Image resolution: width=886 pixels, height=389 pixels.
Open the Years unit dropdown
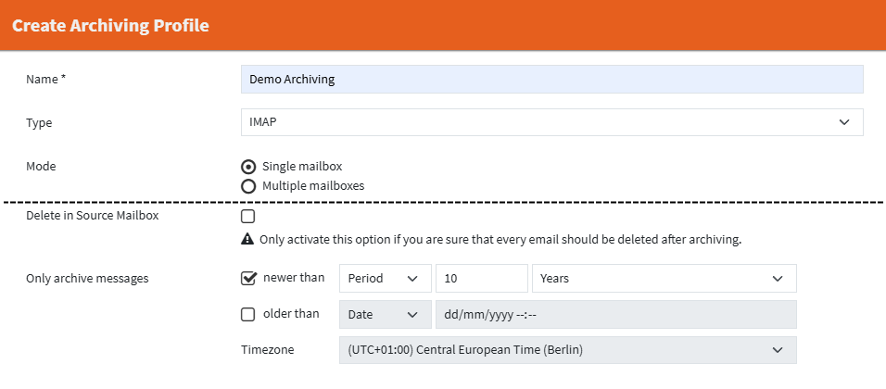(x=663, y=279)
